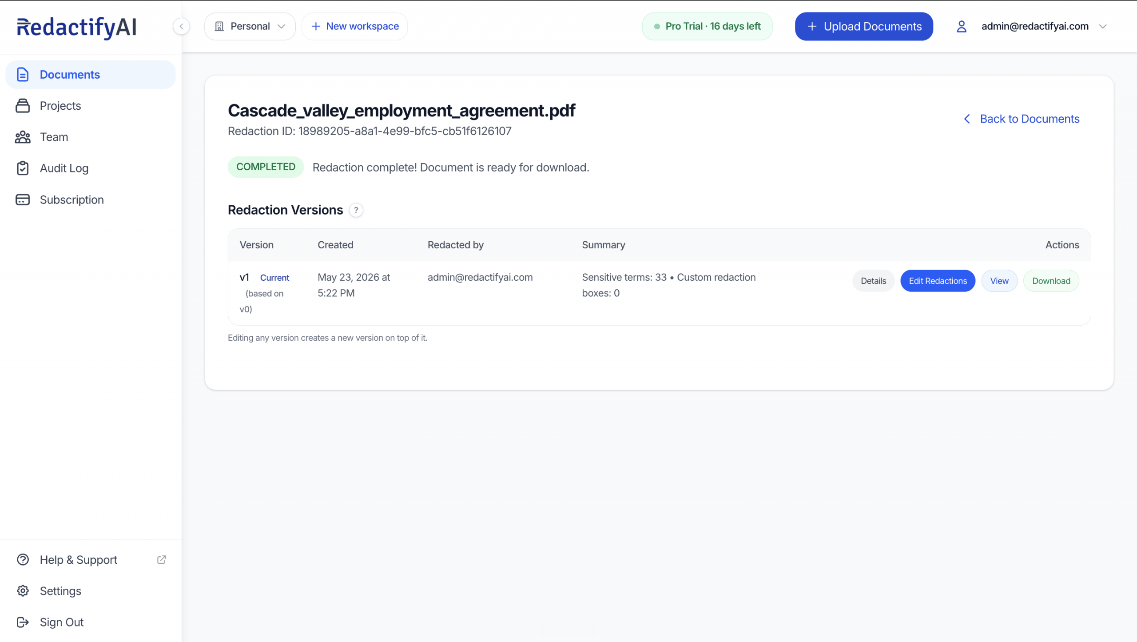This screenshot has width=1137, height=642.
Task: Open the Audit Log
Action: (91, 168)
